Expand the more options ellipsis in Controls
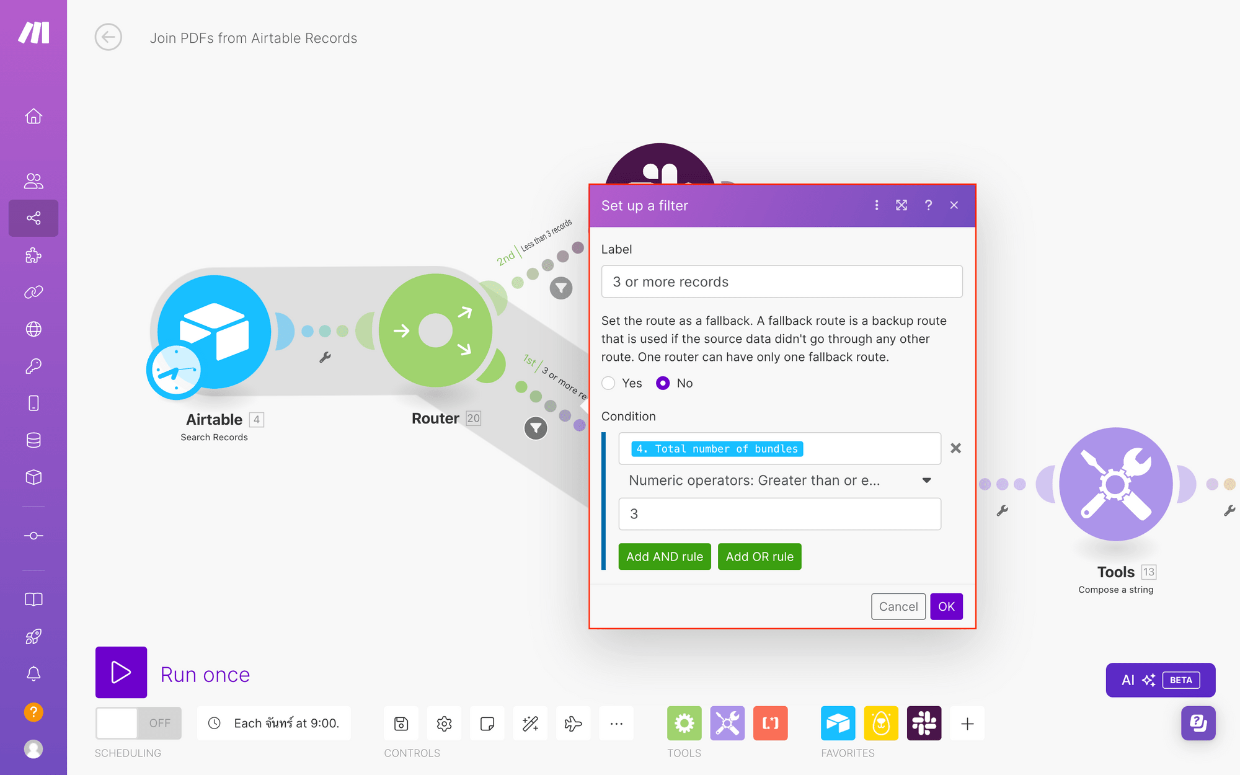The image size is (1240, 775). (616, 724)
